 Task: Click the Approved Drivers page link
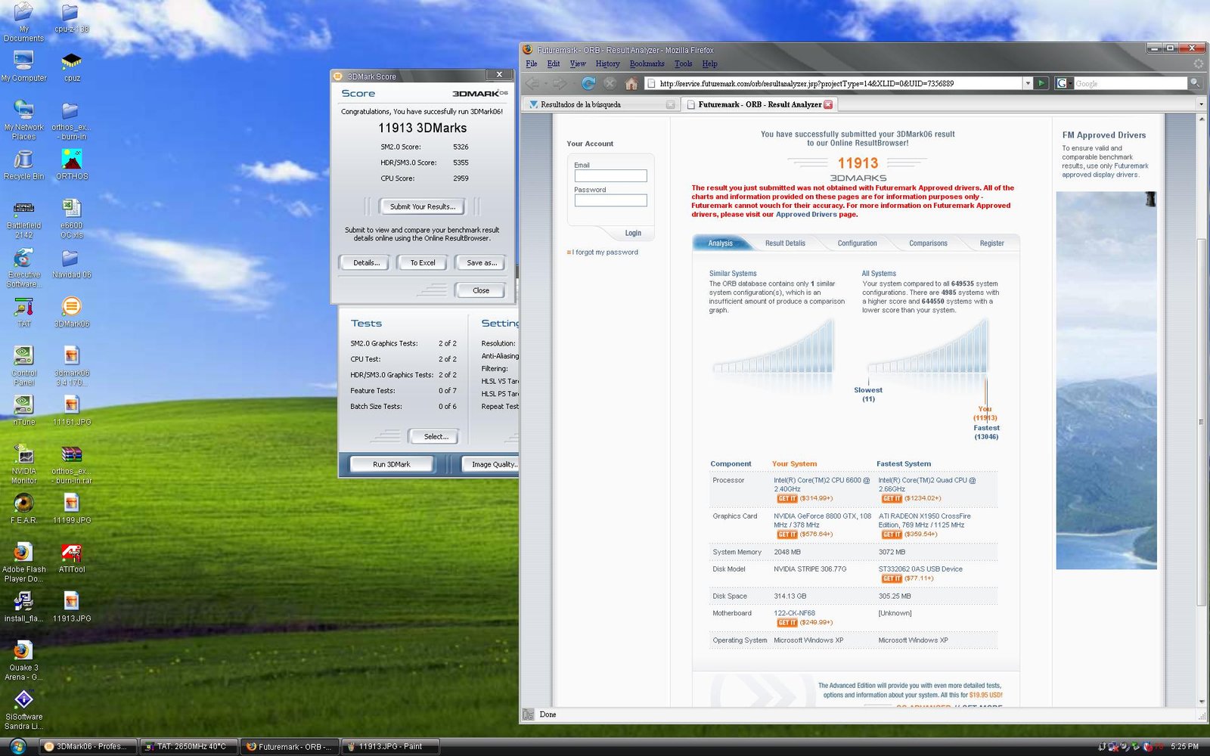coord(805,215)
